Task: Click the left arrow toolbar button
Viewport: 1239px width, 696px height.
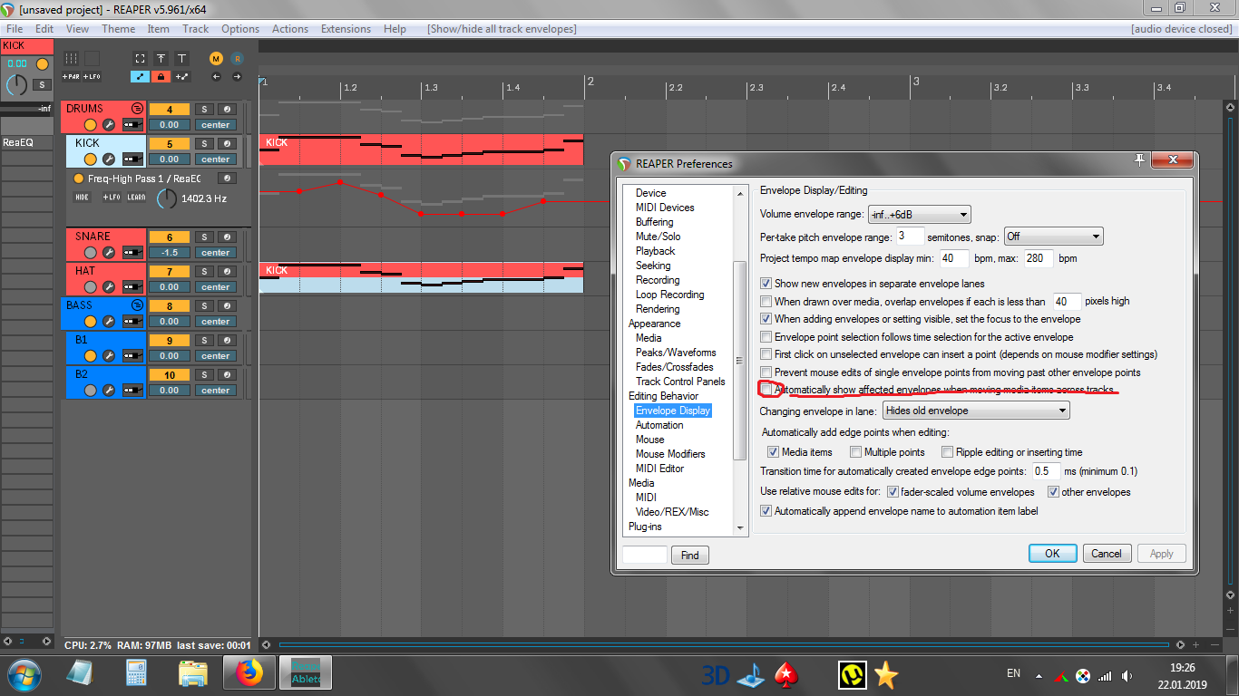Action: point(216,77)
